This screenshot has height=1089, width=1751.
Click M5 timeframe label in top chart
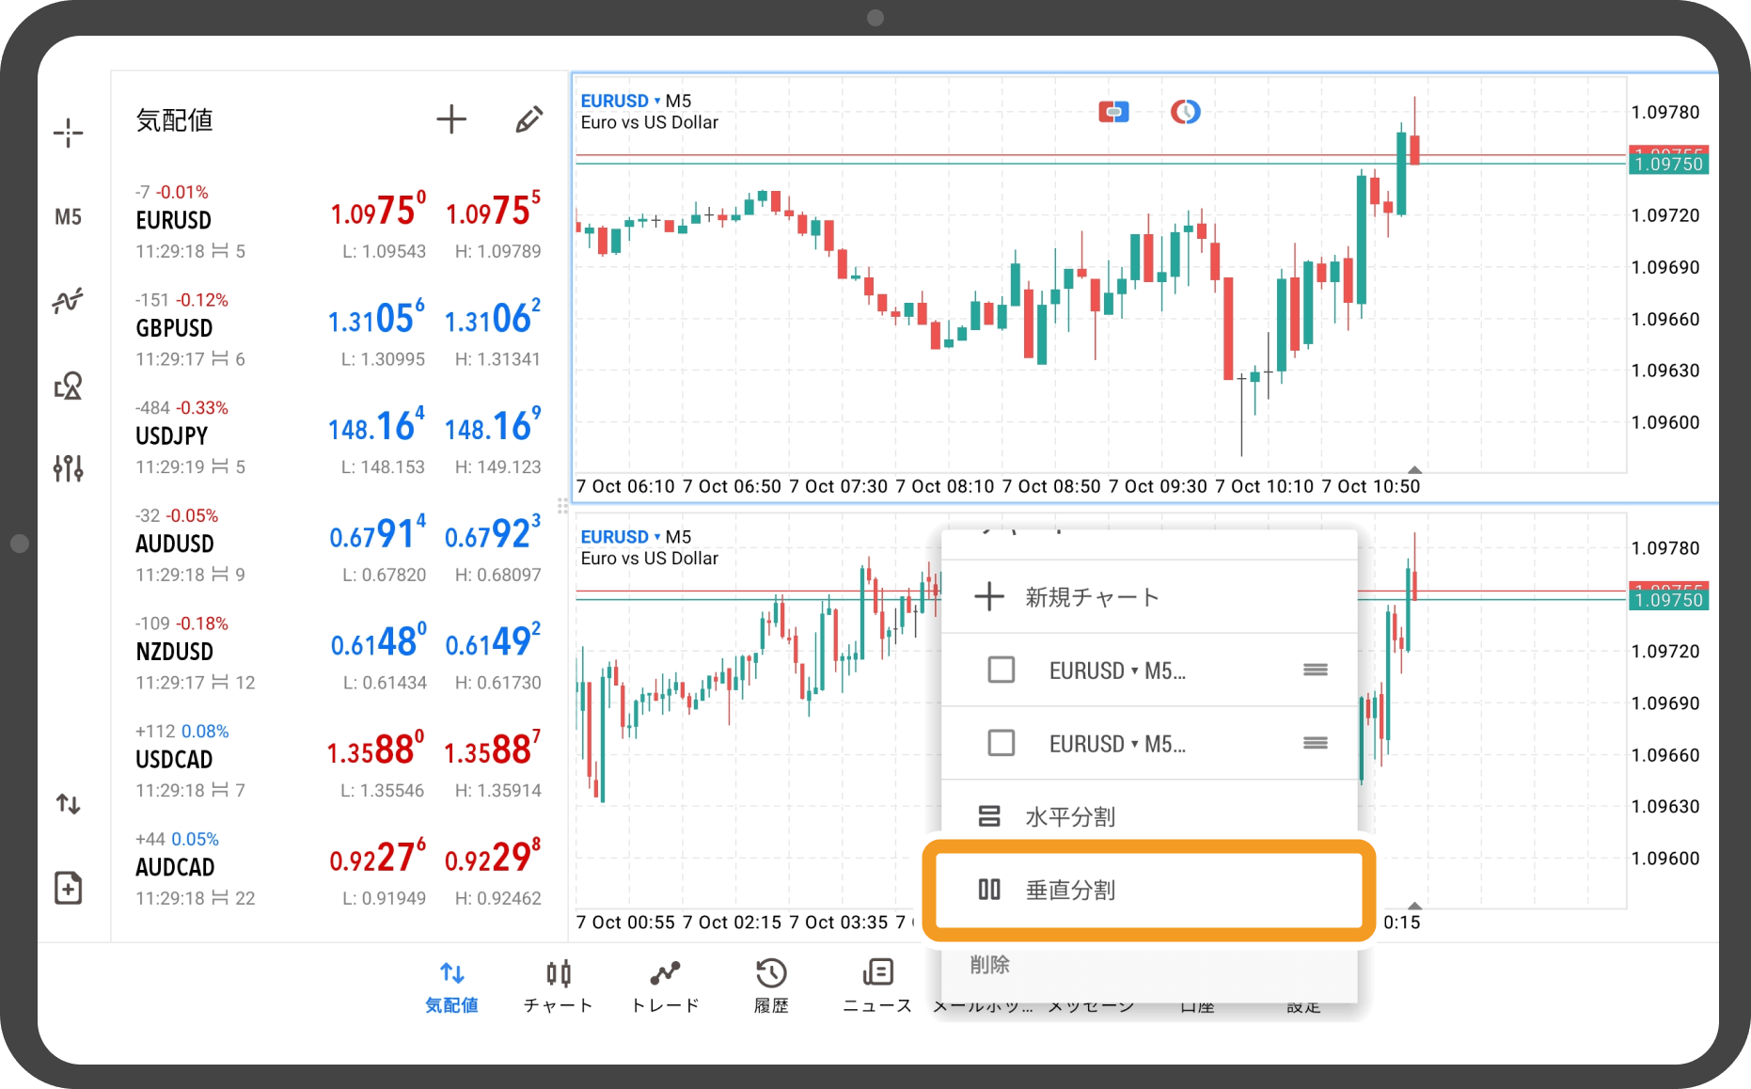point(678,101)
